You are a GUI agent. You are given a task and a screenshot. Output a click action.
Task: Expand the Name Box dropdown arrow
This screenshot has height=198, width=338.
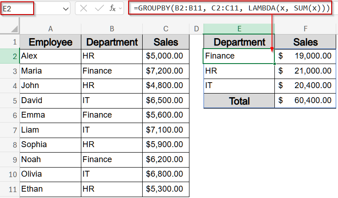tap(65, 8)
